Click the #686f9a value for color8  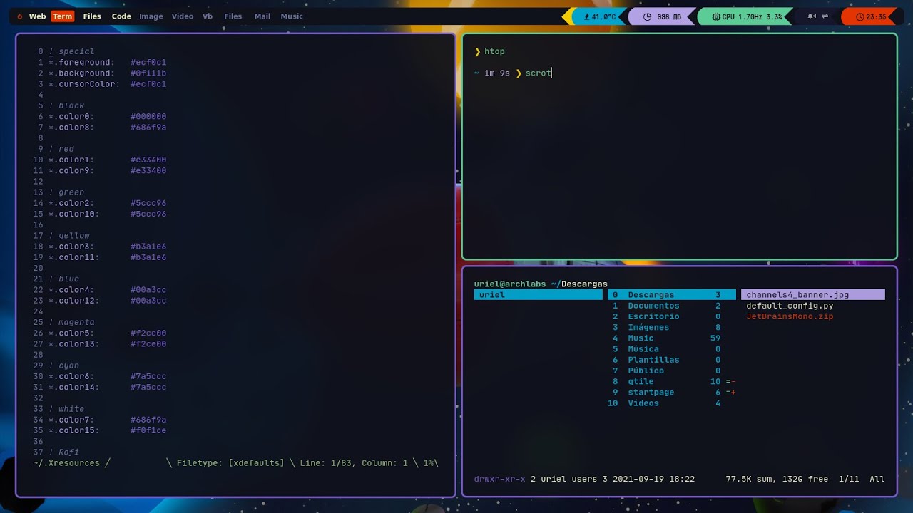(148, 128)
